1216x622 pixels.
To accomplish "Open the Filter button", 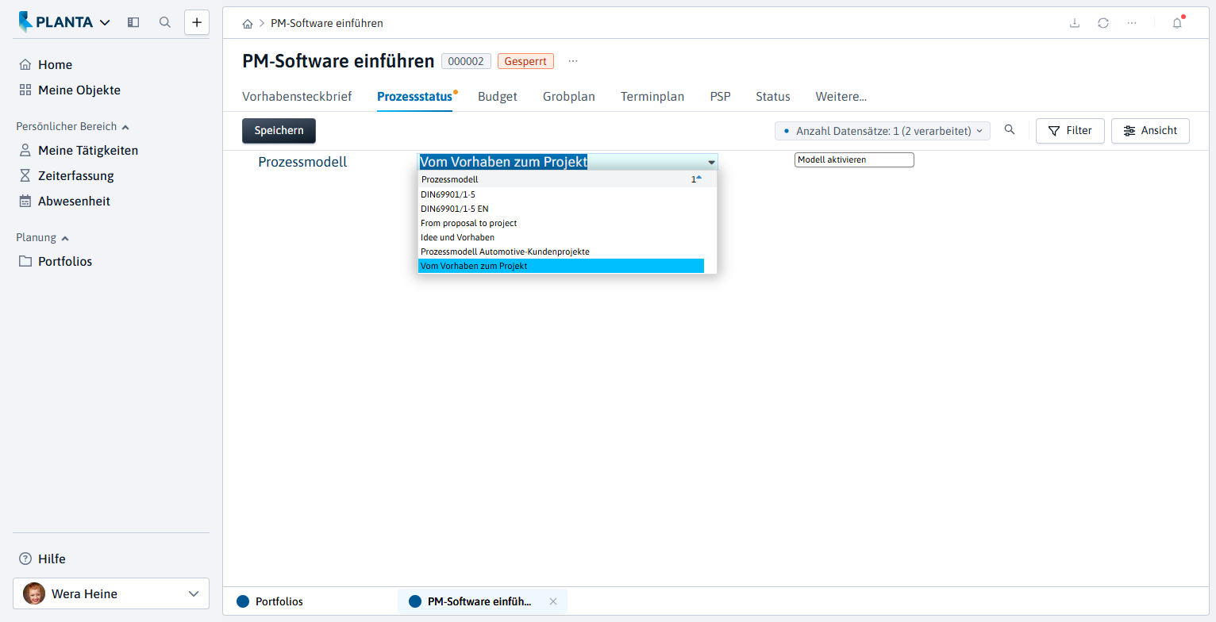I will coord(1070,131).
